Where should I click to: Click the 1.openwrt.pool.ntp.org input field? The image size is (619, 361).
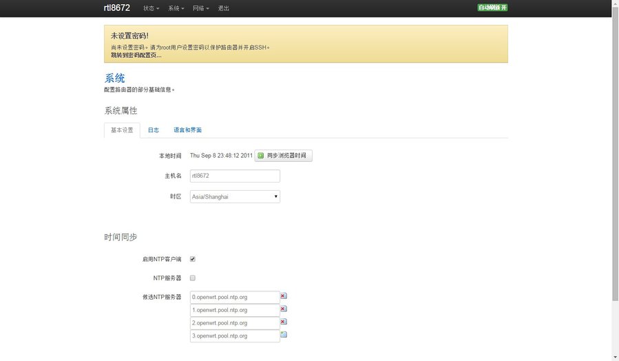[x=235, y=310]
